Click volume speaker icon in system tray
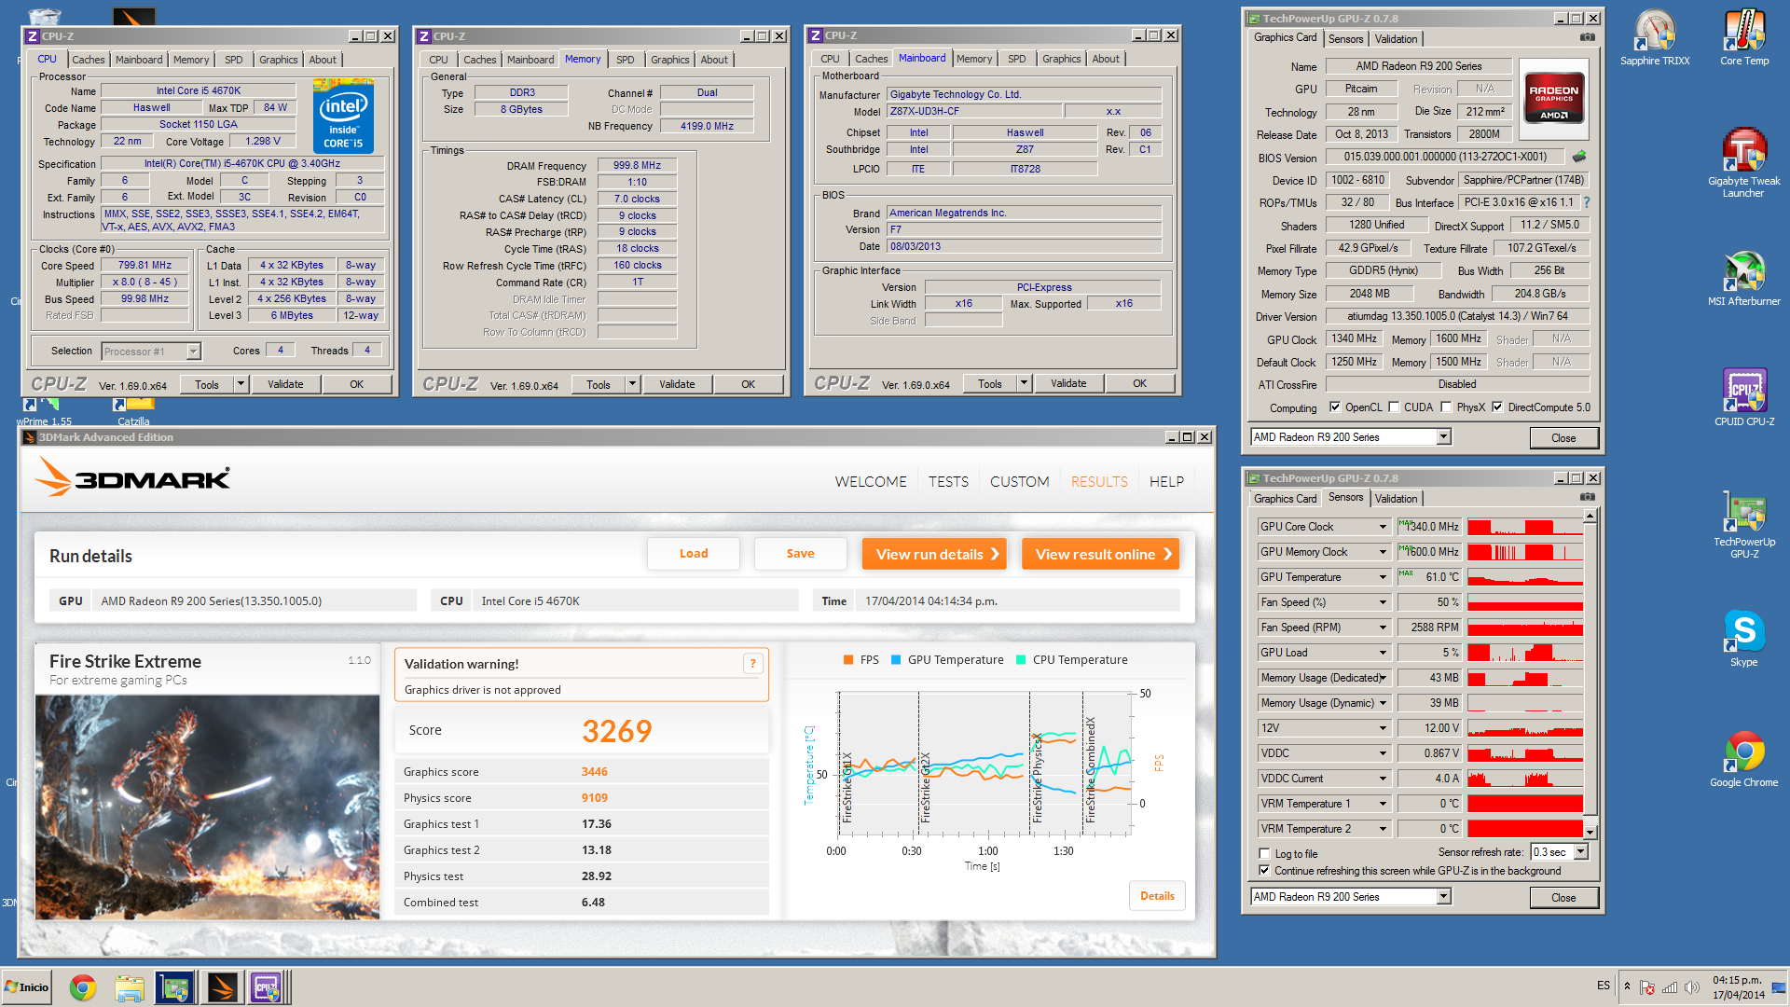The width and height of the screenshot is (1790, 1007). (1691, 987)
